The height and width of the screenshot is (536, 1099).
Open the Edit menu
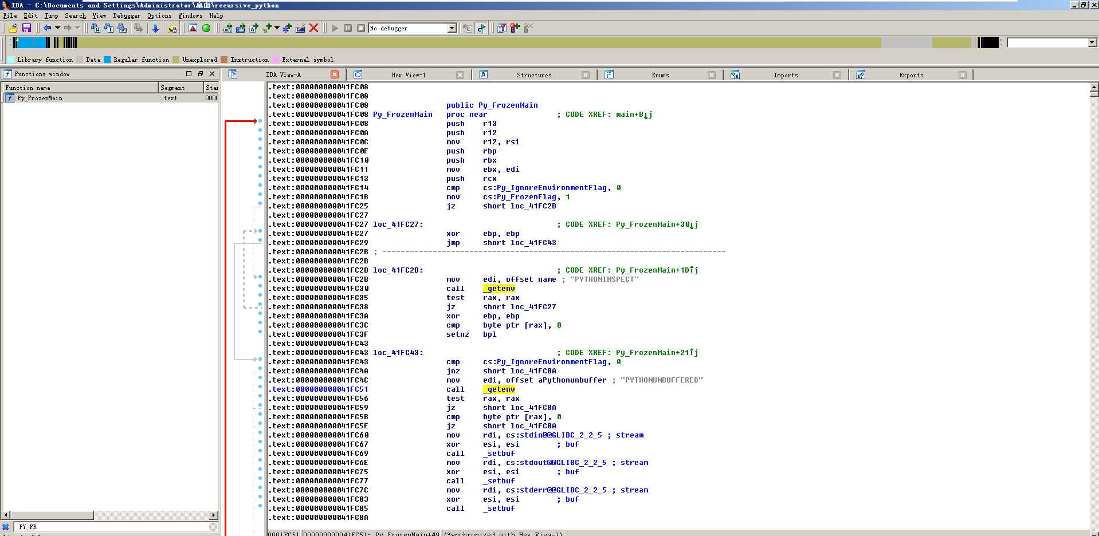coord(30,15)
